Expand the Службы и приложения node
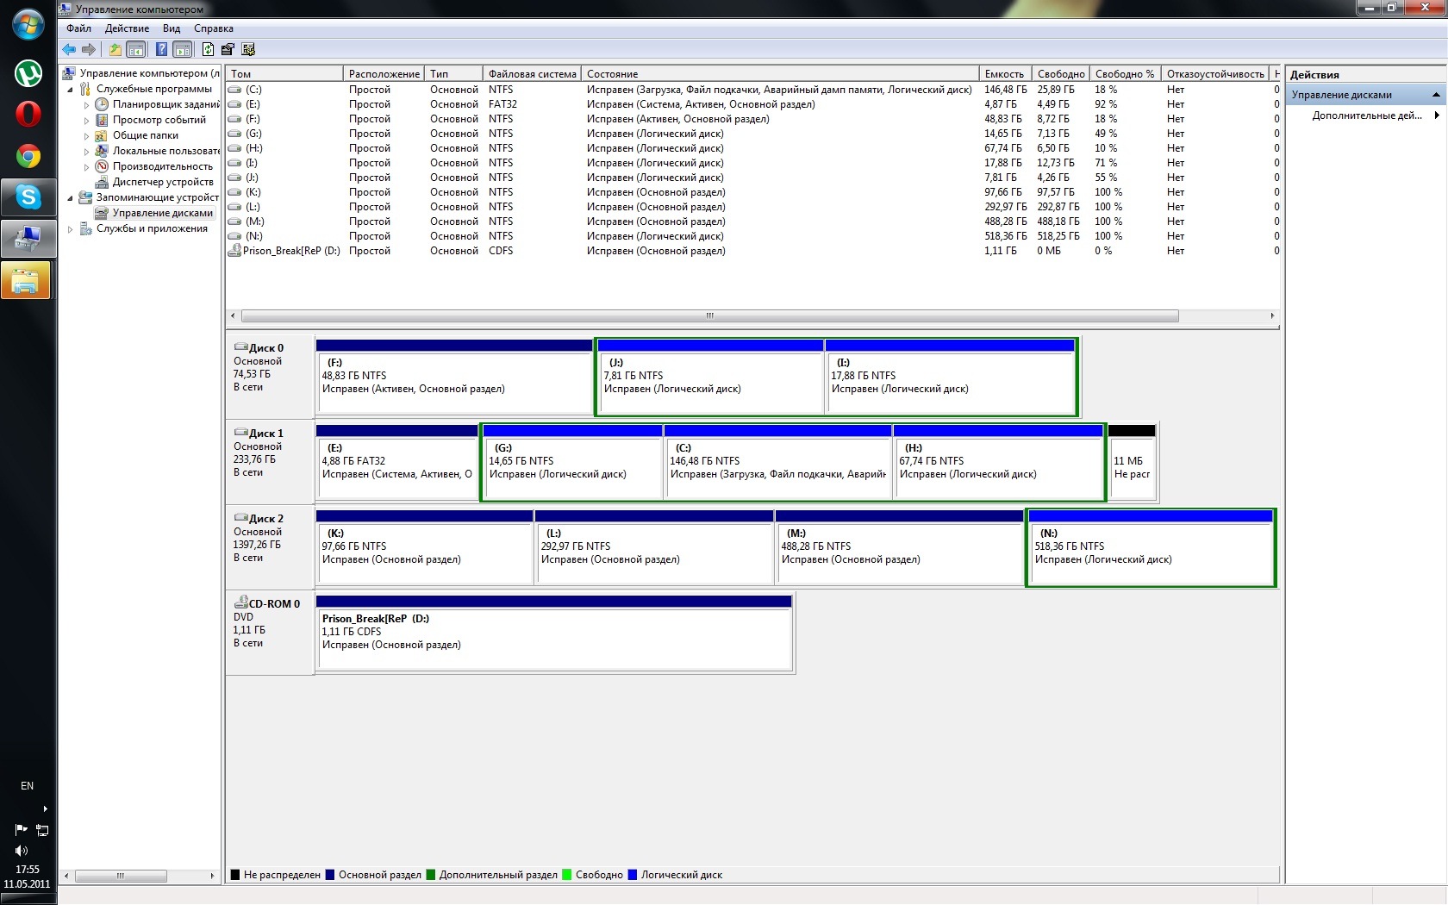The width and height of the screenshot is (1448, 905). [70, 229]
